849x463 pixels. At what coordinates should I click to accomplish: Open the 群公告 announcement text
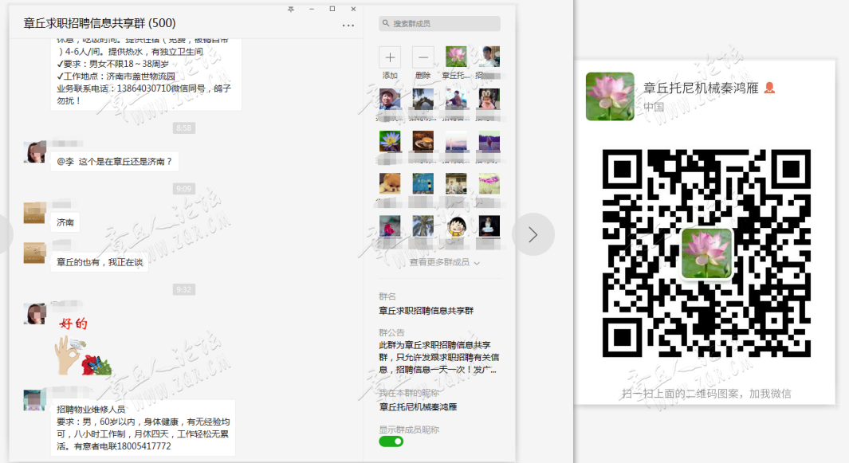439,357
